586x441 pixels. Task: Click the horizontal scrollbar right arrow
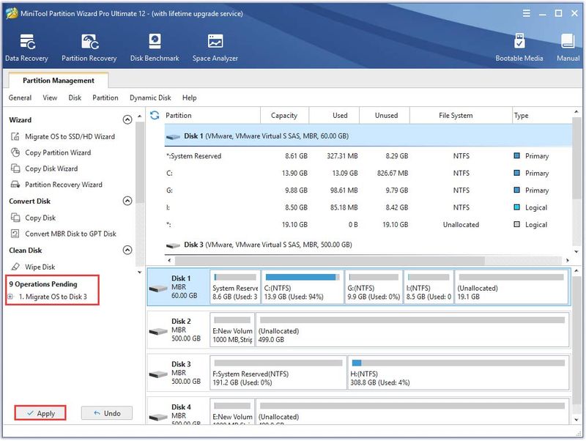(568, 260)
